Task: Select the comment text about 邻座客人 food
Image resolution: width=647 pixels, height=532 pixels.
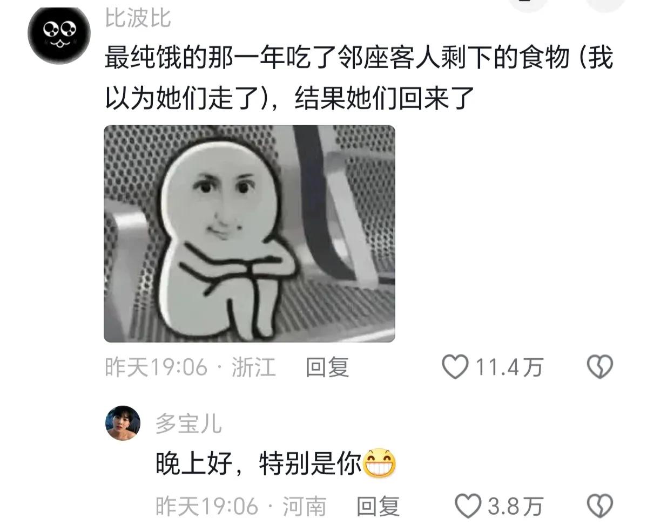Action: coord(359,78)
